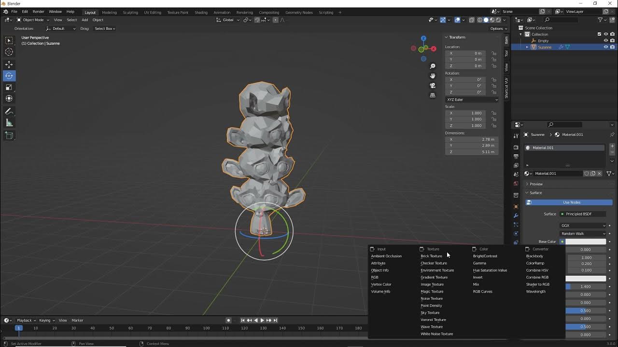Image resolution: width=618 pixels, height=347 pixels.
Task: Select the Annotate tool
Action: (x=9, y=111)
